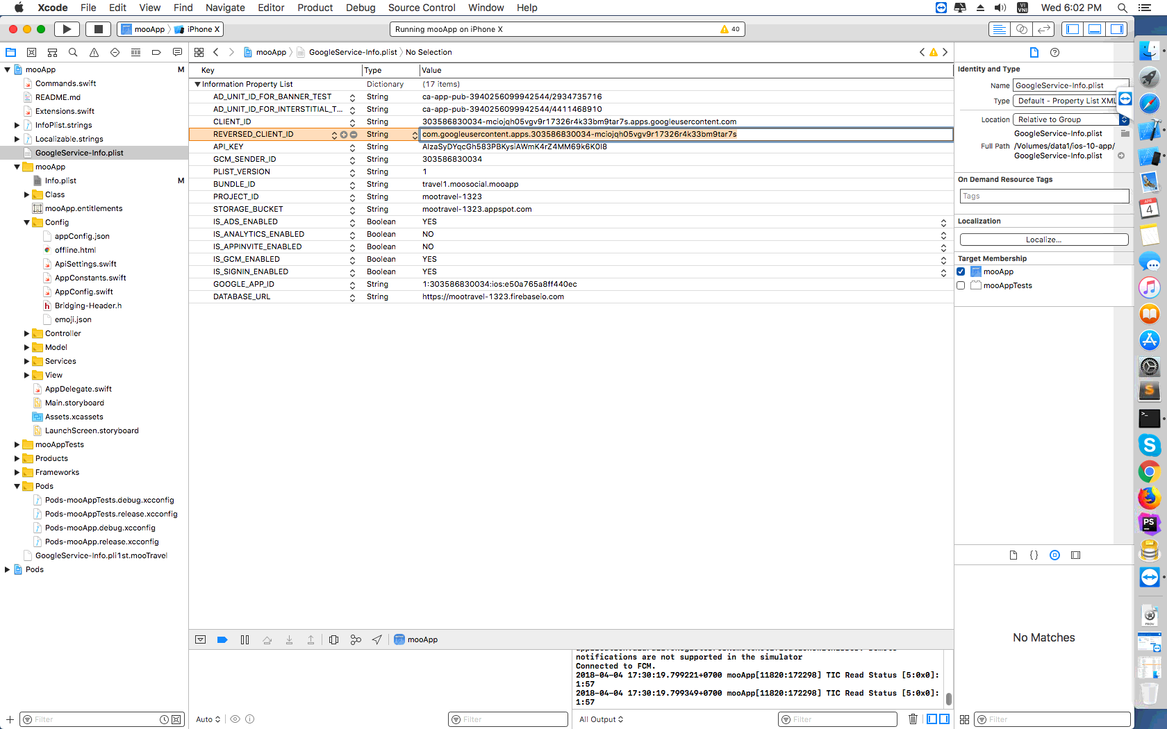Enable mooAppTests target membership checkbox

(x=961, y=285)
